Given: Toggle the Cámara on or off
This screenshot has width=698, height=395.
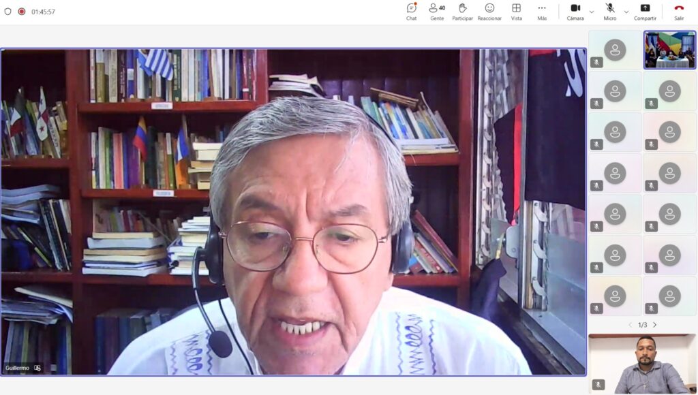Looking at the screenshot, I should pos(575,12).
